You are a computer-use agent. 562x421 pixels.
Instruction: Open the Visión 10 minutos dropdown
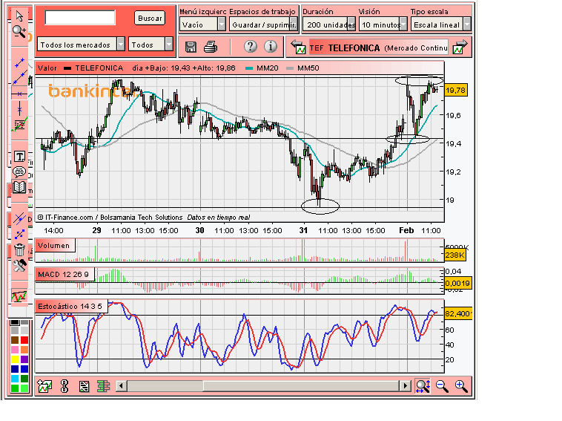click(383, 25)
